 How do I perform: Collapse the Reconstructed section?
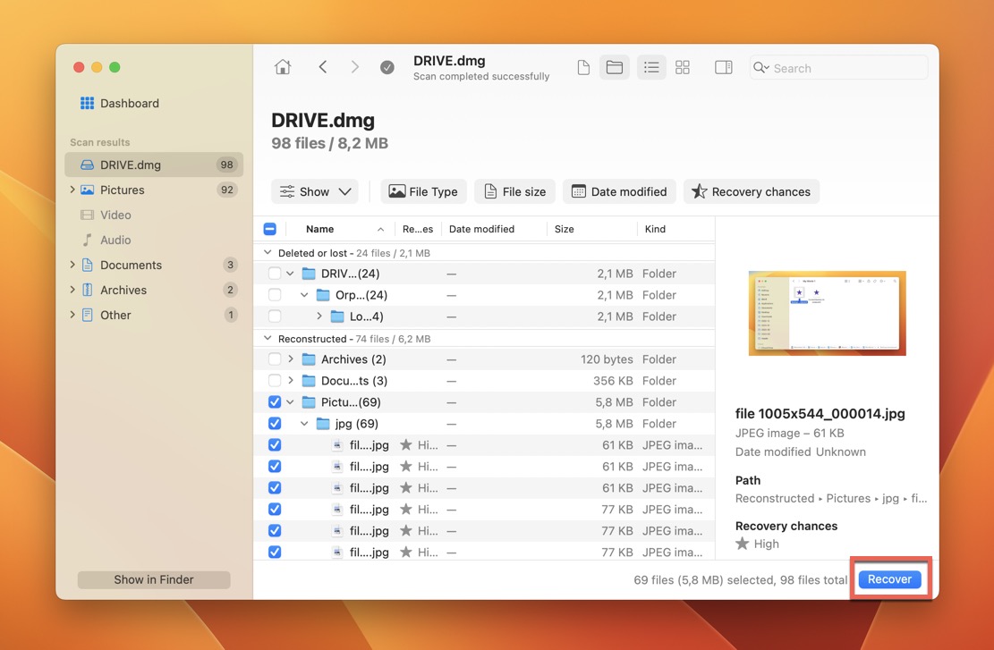click(x=268, y=339)
